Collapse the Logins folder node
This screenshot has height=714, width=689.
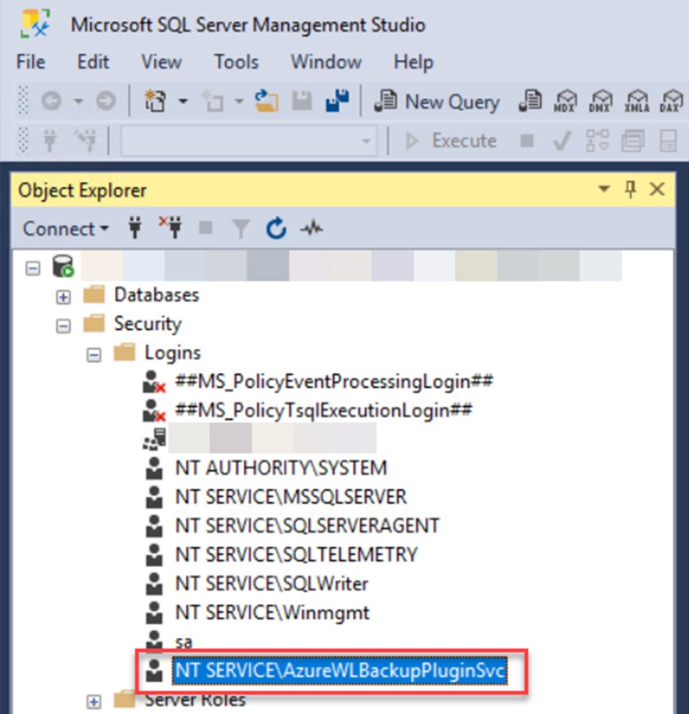coord(93,354)
